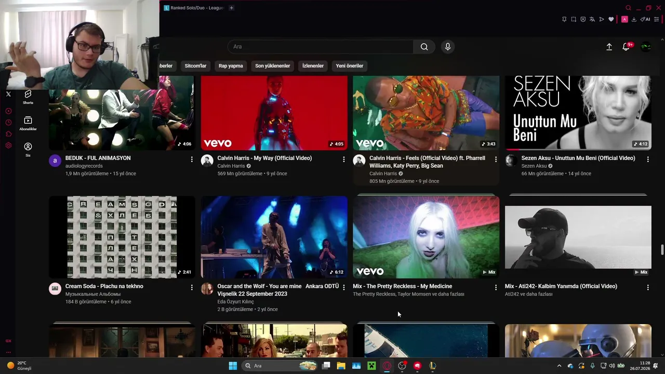Open more options for BEDUK - FUL ANIMASYON

click(x=192, y=159)
